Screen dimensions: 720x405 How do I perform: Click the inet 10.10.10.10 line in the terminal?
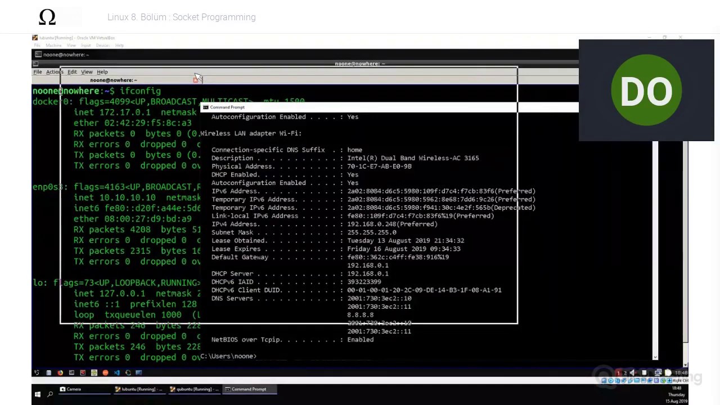pyautogui.click(x=137, y=197)
